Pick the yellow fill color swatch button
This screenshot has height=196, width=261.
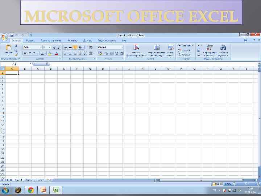click(50, 53)
